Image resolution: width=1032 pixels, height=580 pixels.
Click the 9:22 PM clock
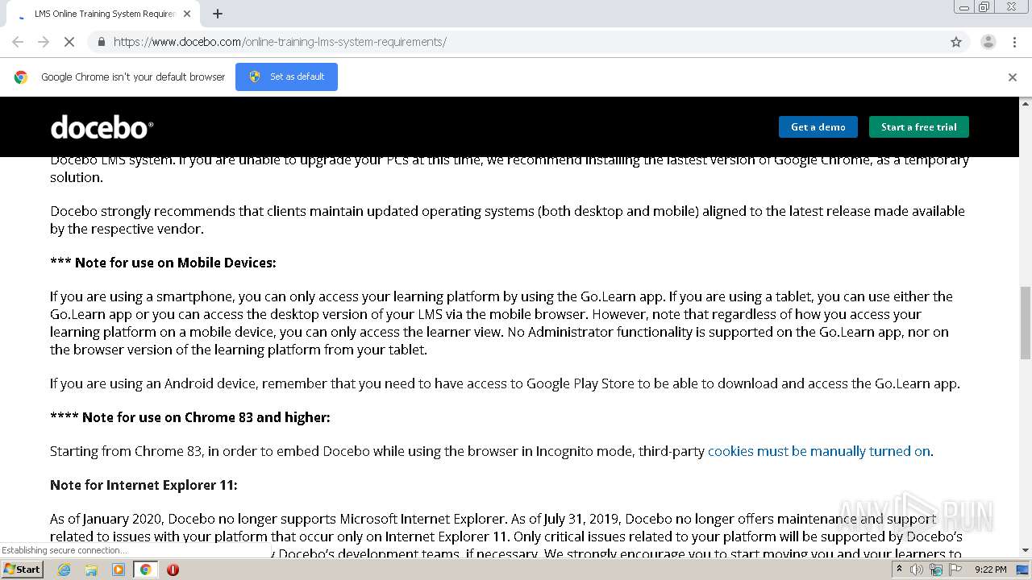(990, 570)
